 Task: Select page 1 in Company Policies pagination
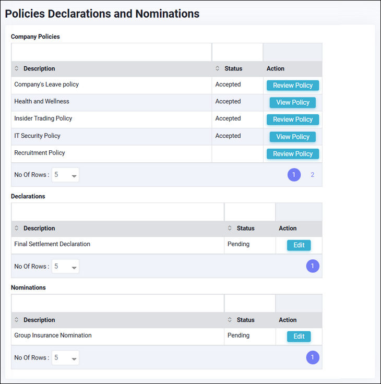point(294,175)
